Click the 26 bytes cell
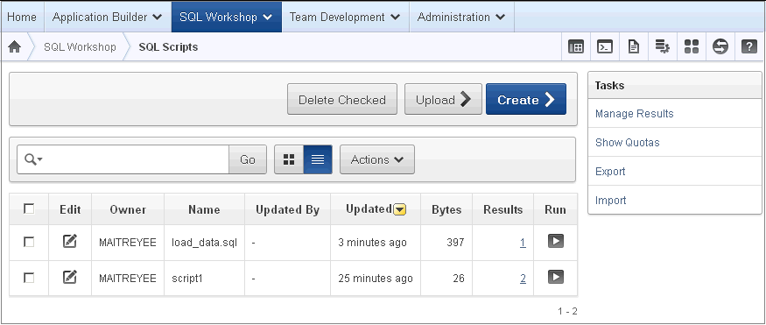 click(x=458, y=279)
